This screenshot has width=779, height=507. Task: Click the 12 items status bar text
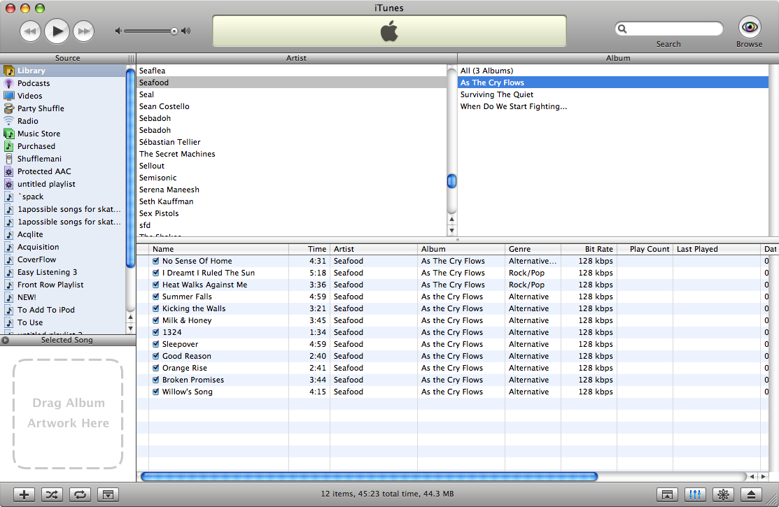coord(387,494)
